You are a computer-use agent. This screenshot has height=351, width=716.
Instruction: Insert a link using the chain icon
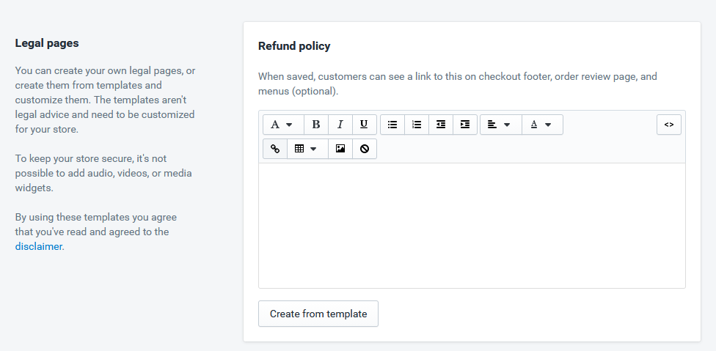click(x=275, y=149)
